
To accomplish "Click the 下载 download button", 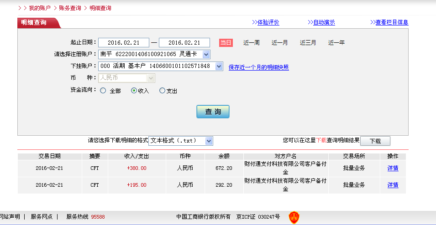I will pos(375,141).
